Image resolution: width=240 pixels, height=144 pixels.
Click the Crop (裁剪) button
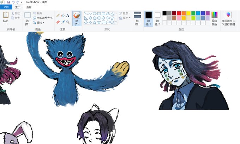tap(37, 13)
